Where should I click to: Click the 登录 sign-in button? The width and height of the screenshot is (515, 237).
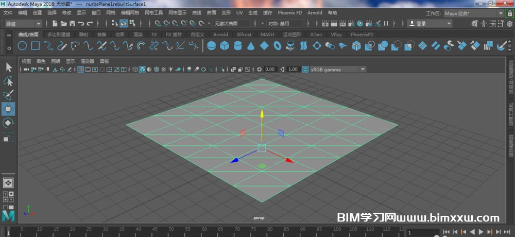[x=429, y=23]
